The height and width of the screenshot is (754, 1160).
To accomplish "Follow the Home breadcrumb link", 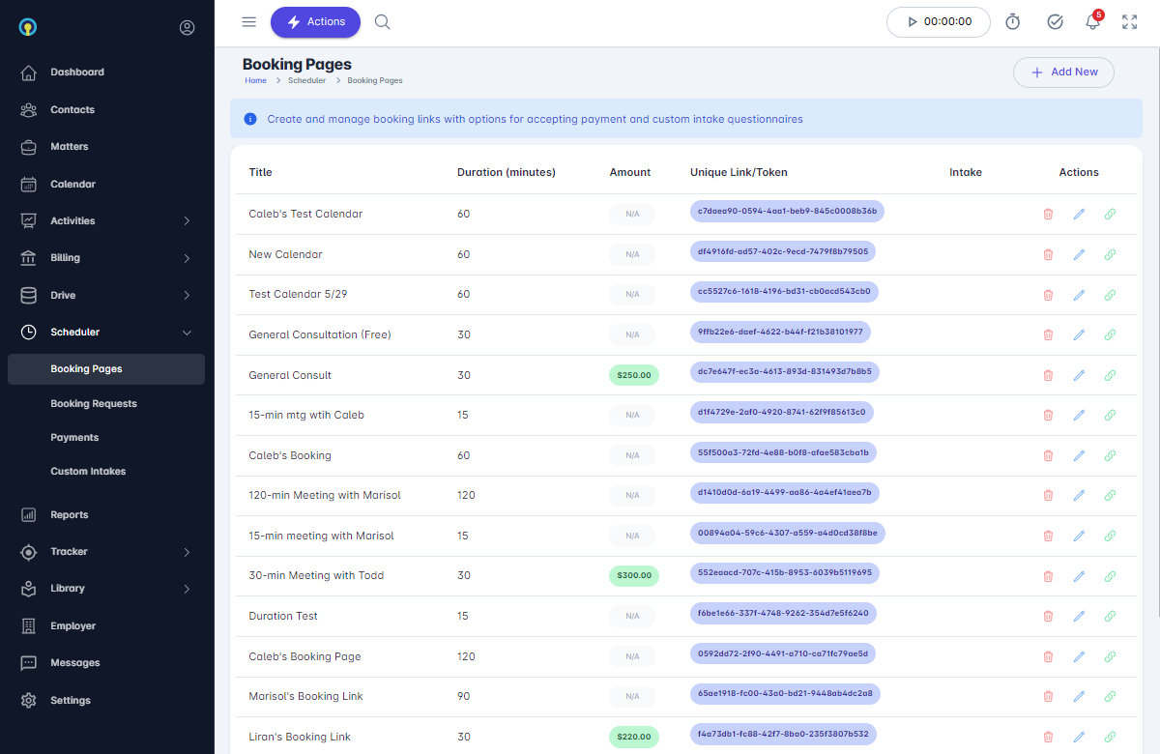I will 255,81.
